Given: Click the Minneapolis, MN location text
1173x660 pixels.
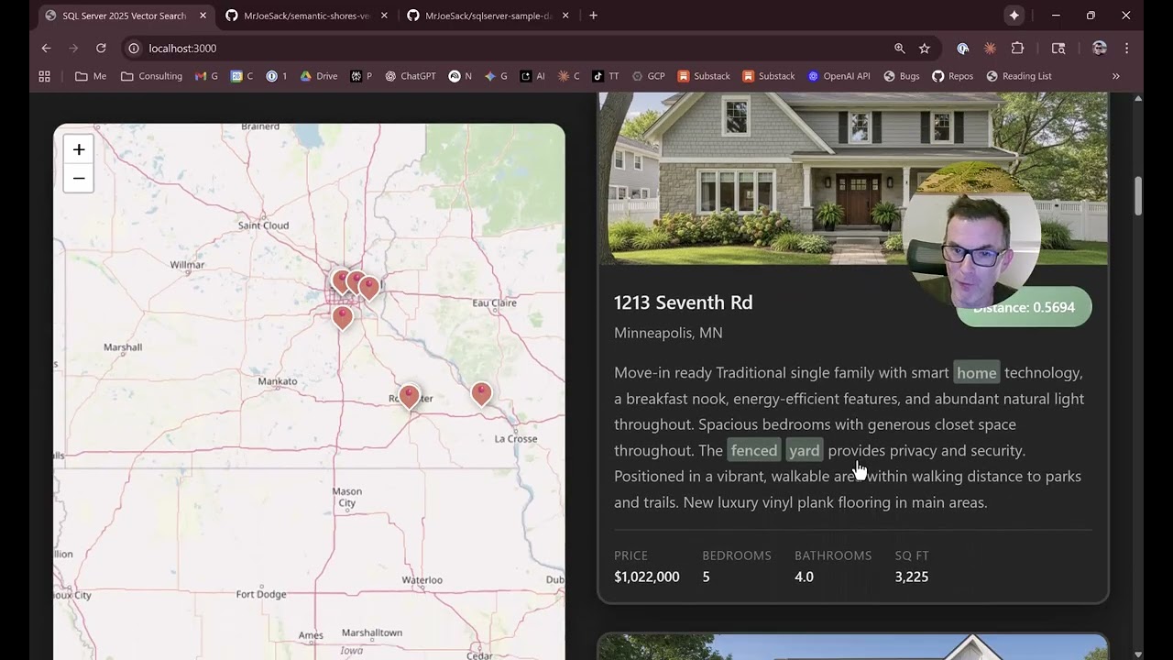Looking at the screenshot, I should pyautogui.click(x=668, y=333).
